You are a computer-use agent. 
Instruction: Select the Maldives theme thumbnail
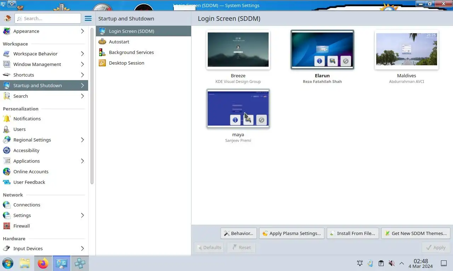click(407, 49)
